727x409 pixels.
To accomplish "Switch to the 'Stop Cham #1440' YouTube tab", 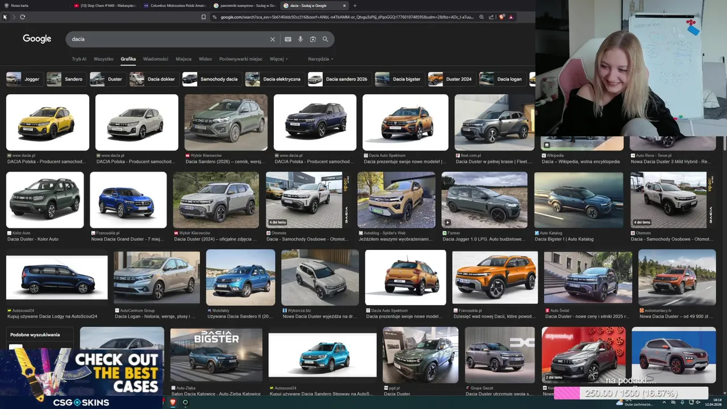I will 105,6.
